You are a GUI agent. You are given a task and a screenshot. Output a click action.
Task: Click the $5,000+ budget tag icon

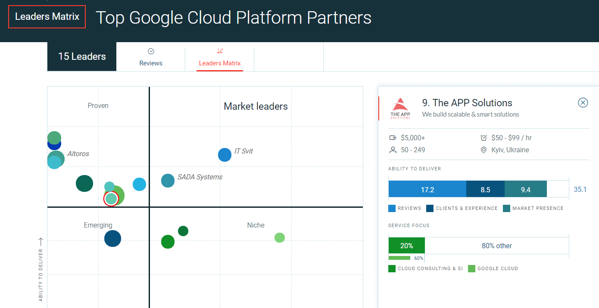pos(393,138)
